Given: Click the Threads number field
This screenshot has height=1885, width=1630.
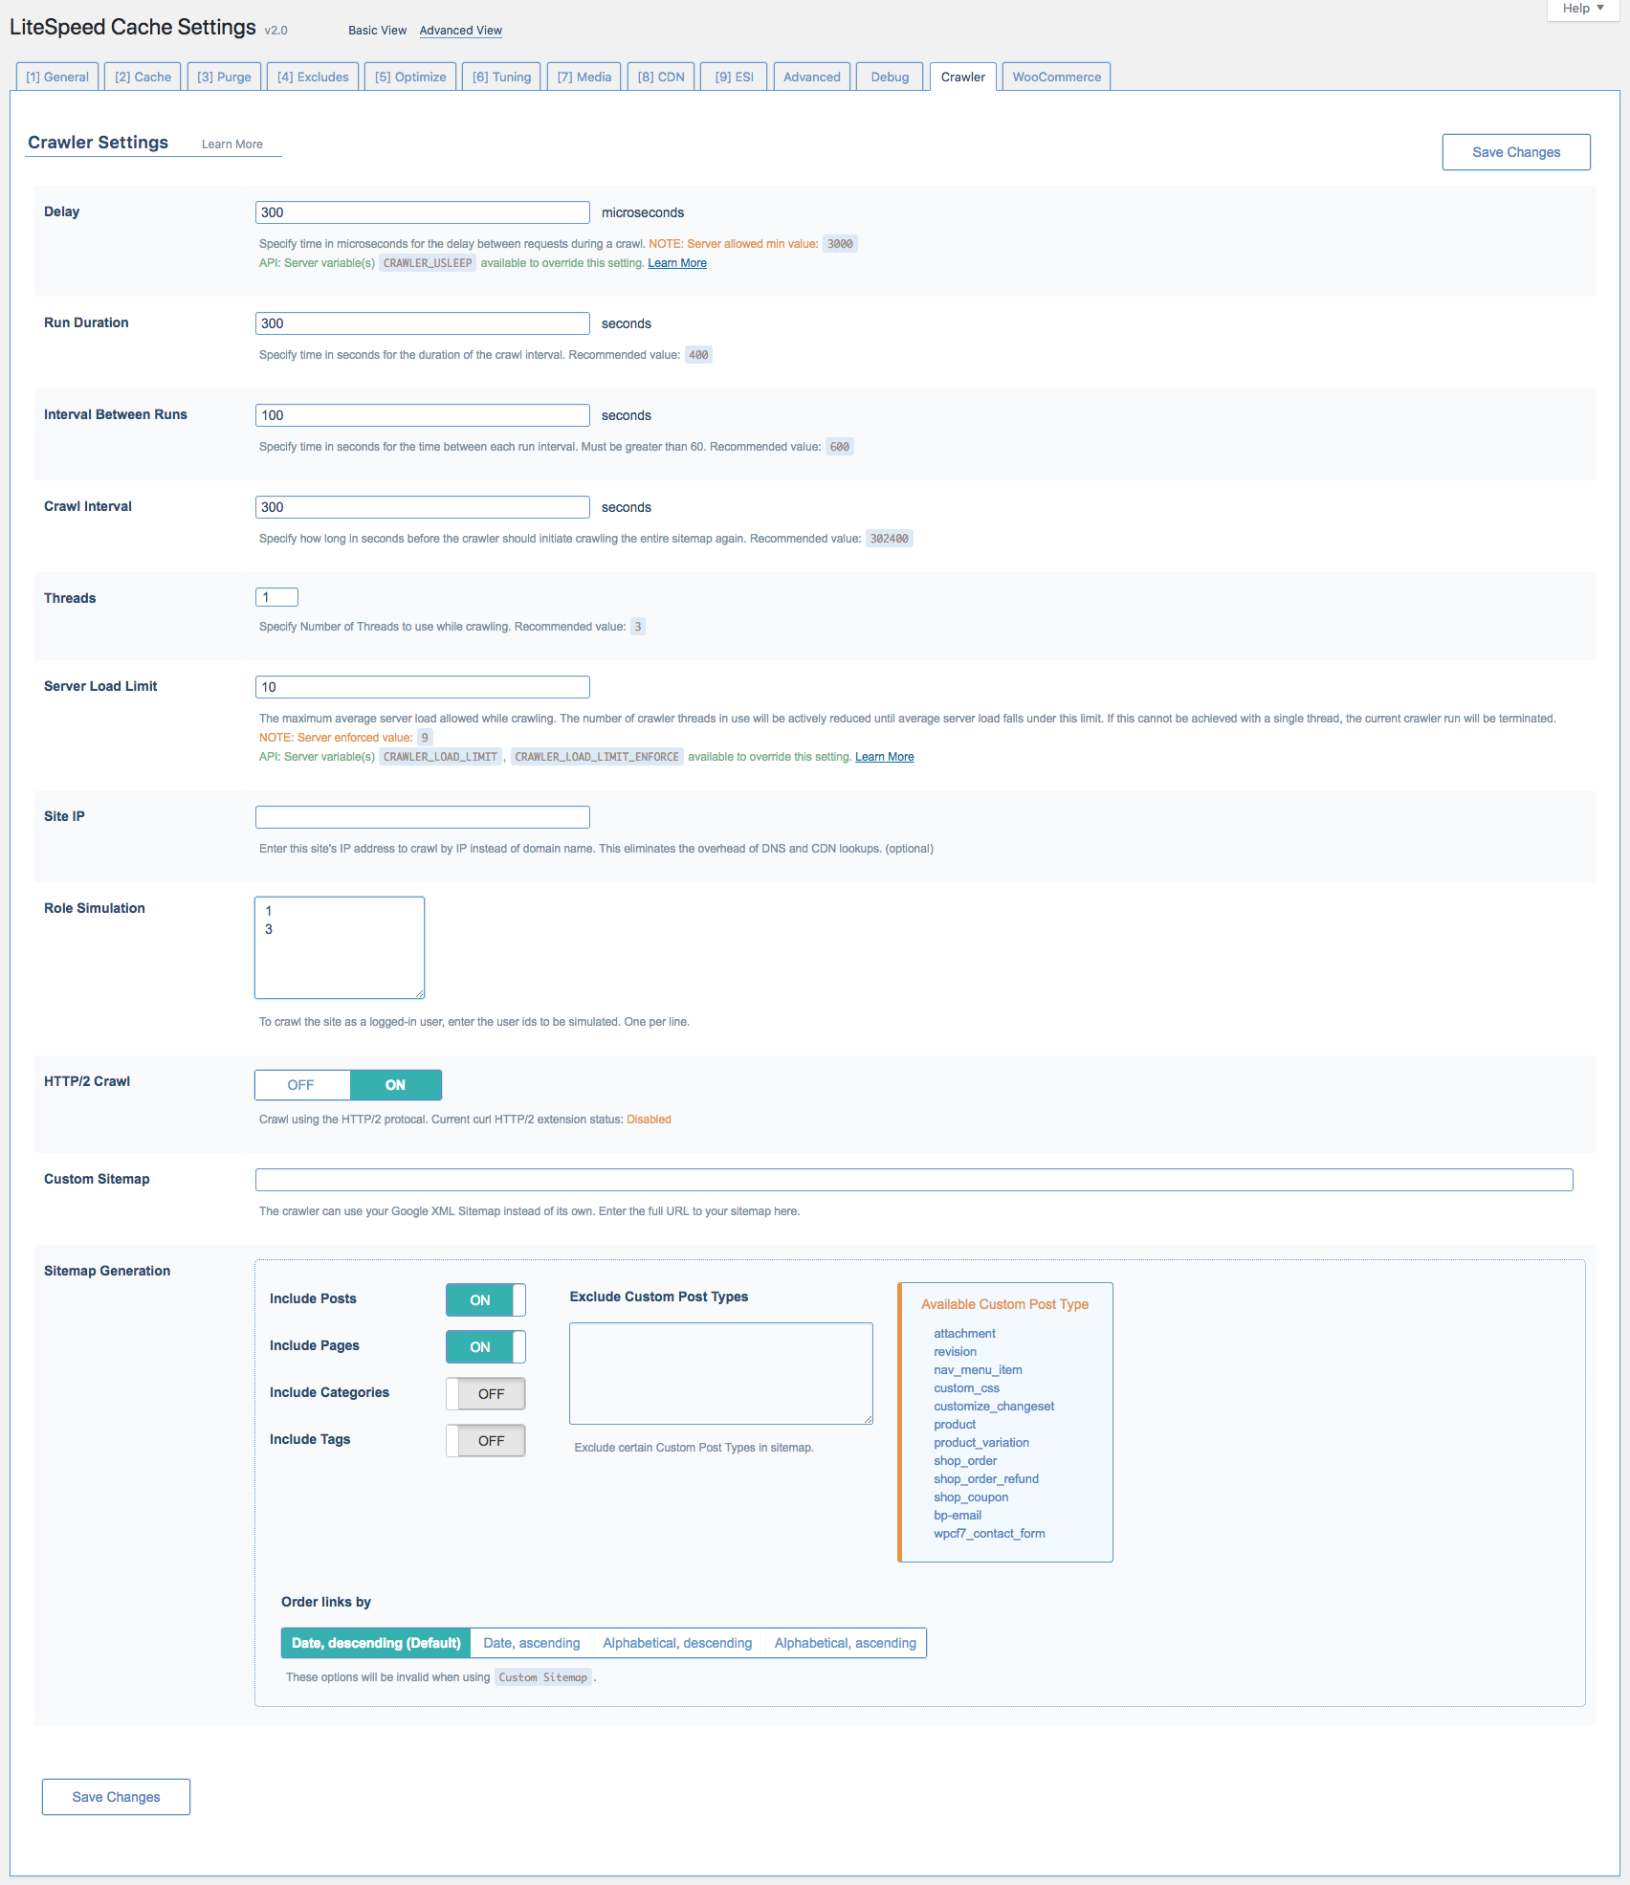Looking at the screenshot, I should (x=276, y=597).
